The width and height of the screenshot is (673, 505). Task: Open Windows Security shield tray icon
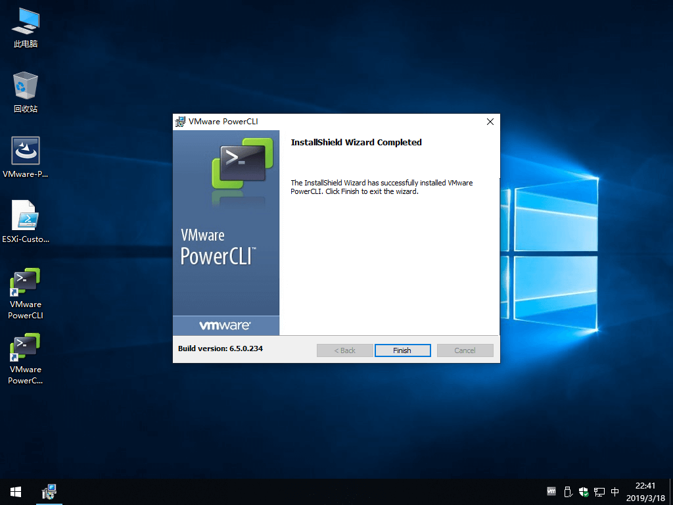point(583,491)
